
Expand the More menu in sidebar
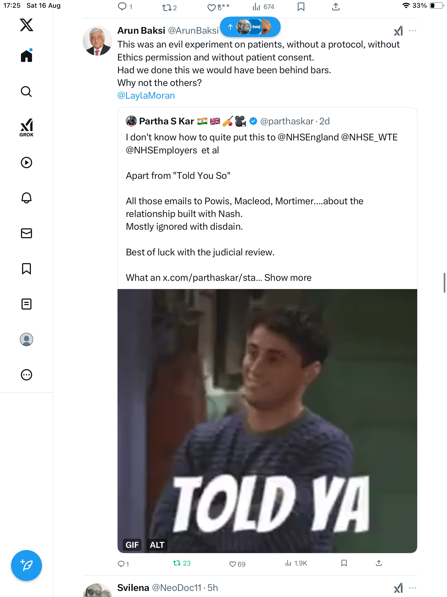[26, 375]
